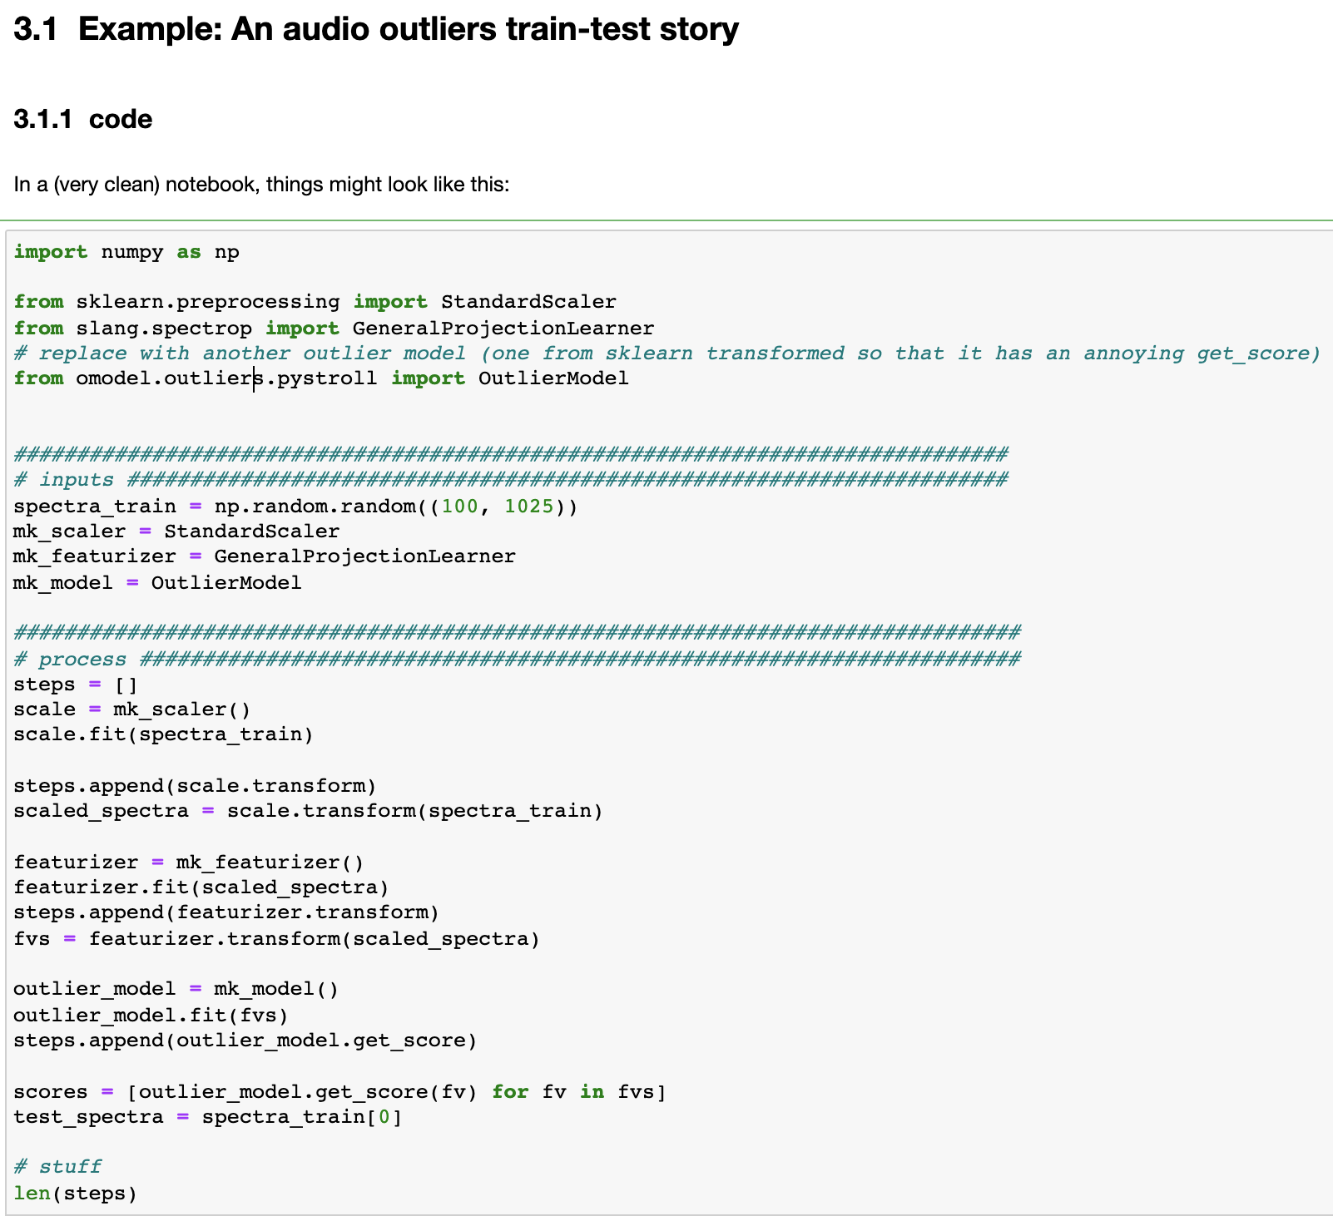Click the '# stuff' comment
The height and width of the screenshot is (1216, 1333).
(57, 1167)
